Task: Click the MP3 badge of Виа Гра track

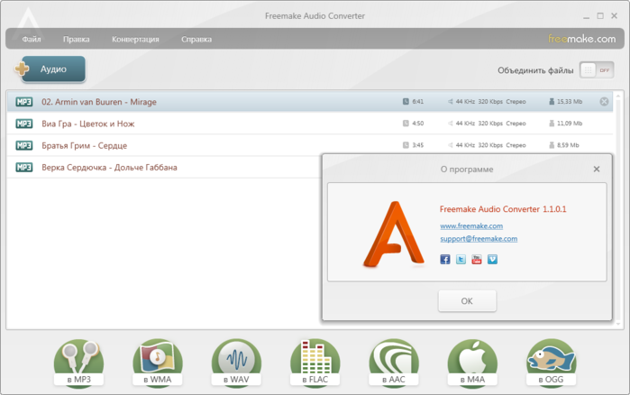Action: pos(23,124)
